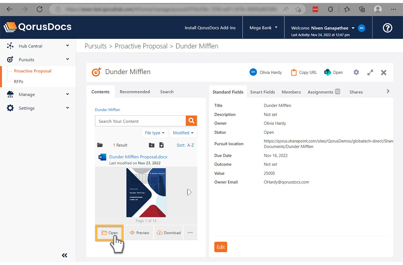Screen dimensions: 403x265
Task: Expand the Hub Central menu
Action: (67, 46)
